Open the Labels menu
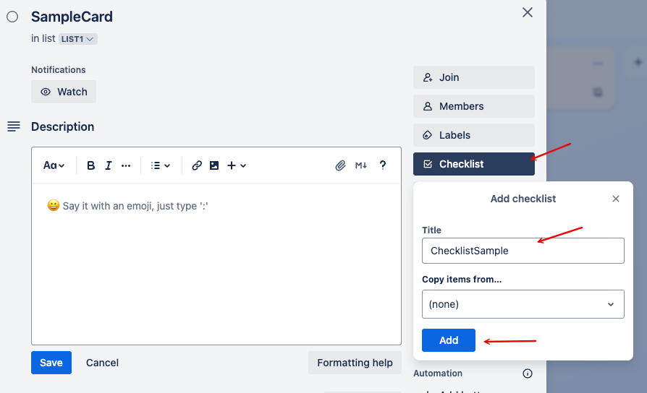The height and width of the screenshot is (393, 647). (x=474, y=135)
